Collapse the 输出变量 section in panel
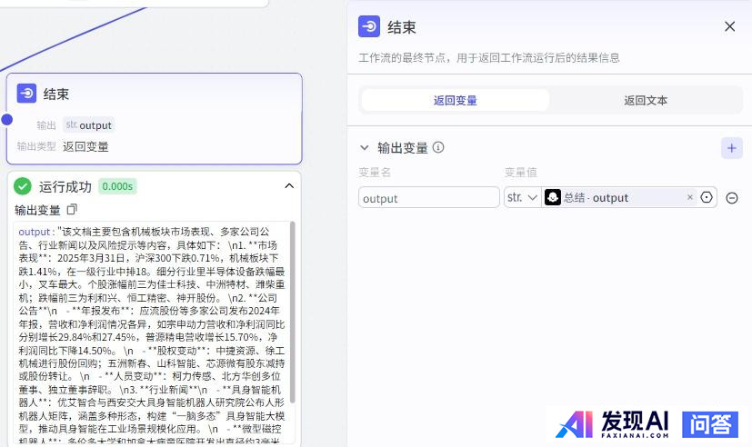This screenshot has width=752, height=447. pos(365,147)
